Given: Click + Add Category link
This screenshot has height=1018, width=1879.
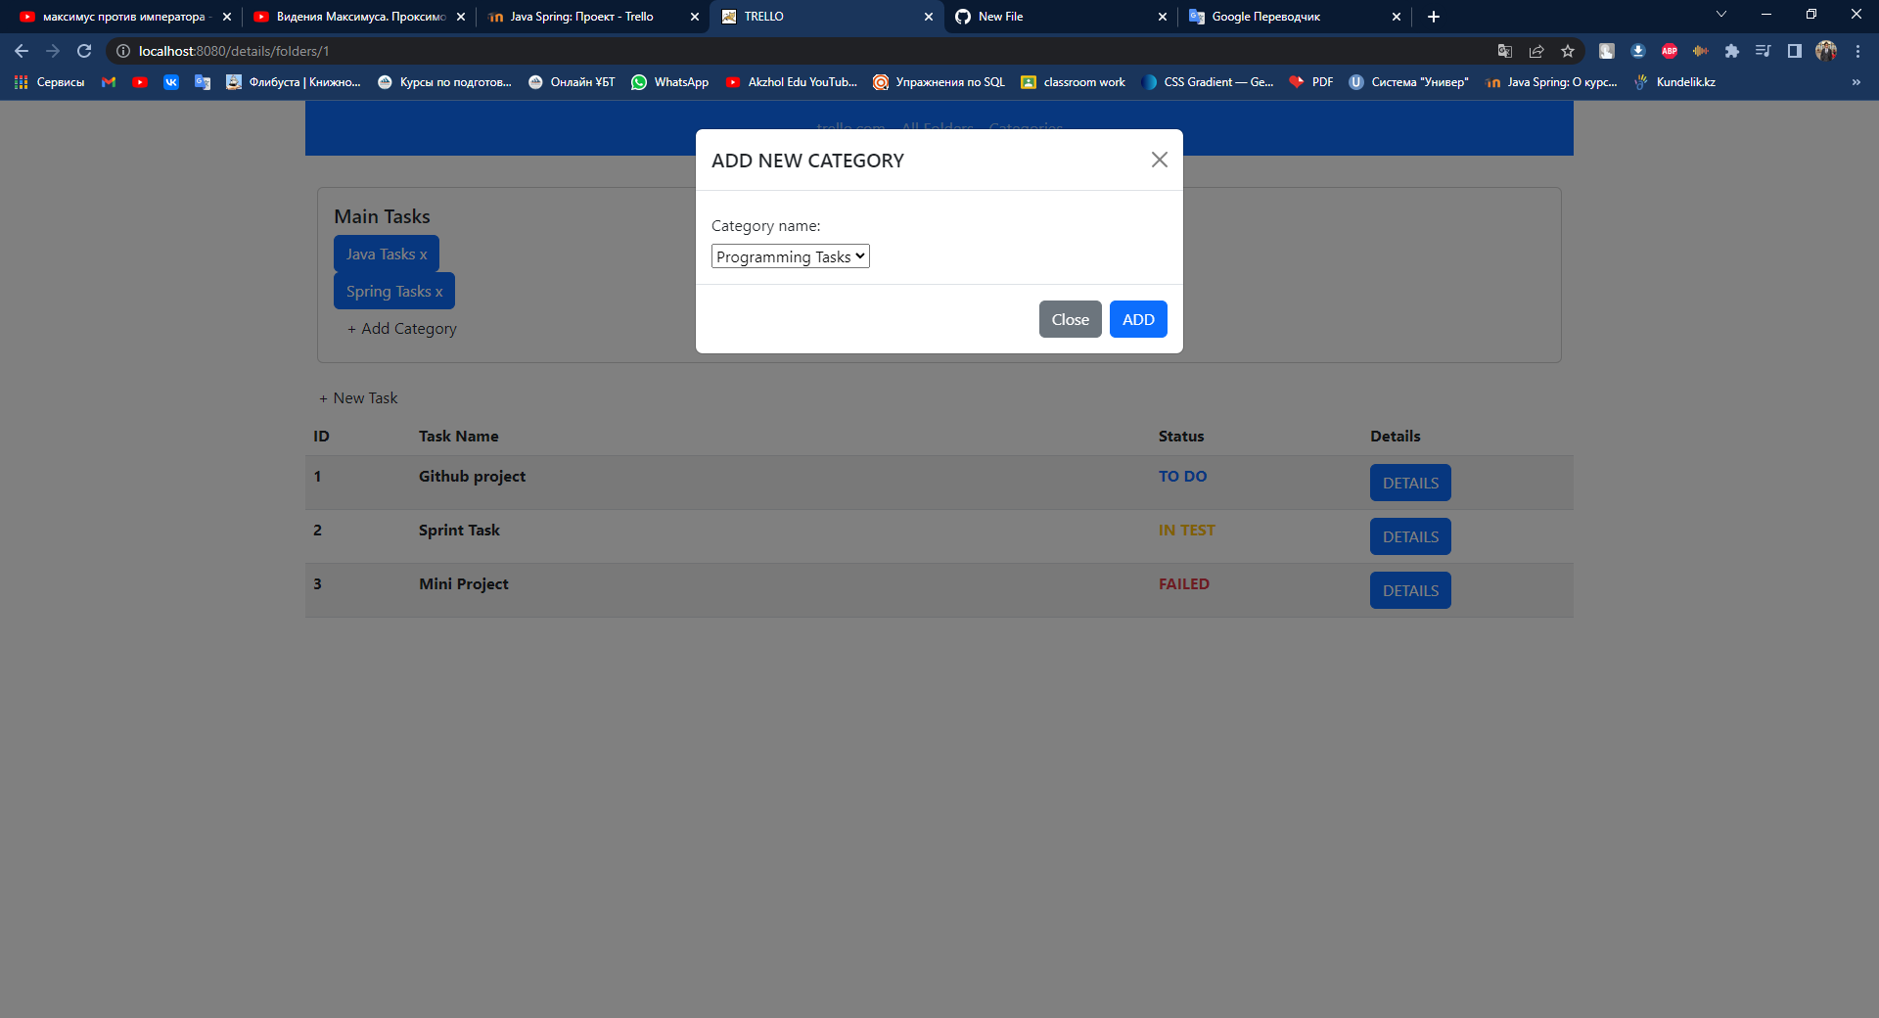Looking at the screenshot, I should [x=402, y=329].
